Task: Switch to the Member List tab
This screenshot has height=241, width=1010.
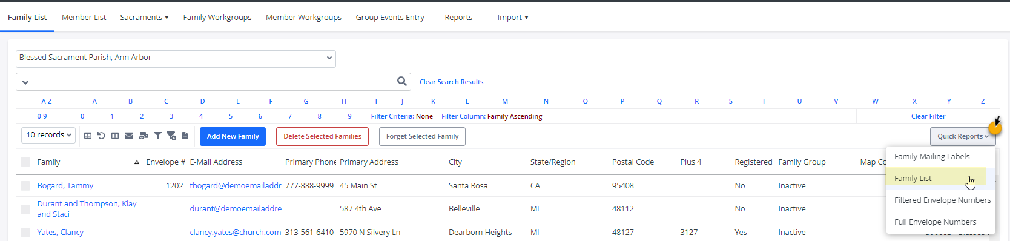Action: pyautogui.click(x=84, y=17)
